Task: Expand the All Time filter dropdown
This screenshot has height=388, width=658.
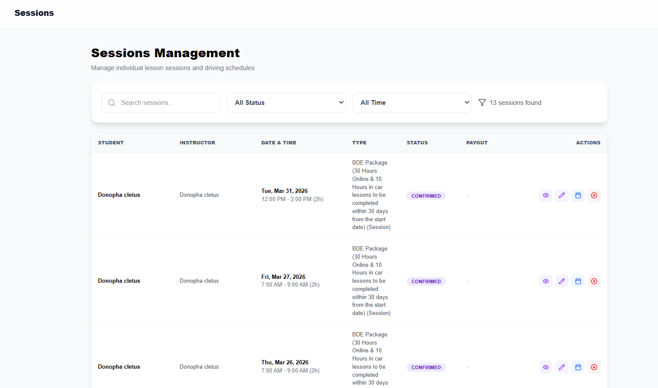Action: [x=412, y=103]
